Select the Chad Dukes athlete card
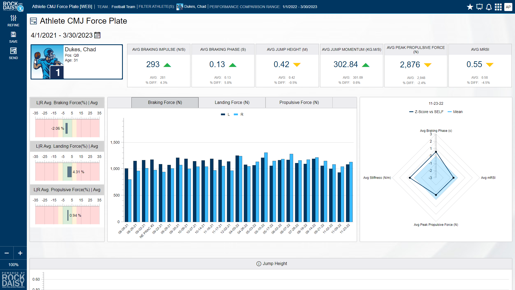Viewport: 515px width, 290px height. [x=77, y=62]
